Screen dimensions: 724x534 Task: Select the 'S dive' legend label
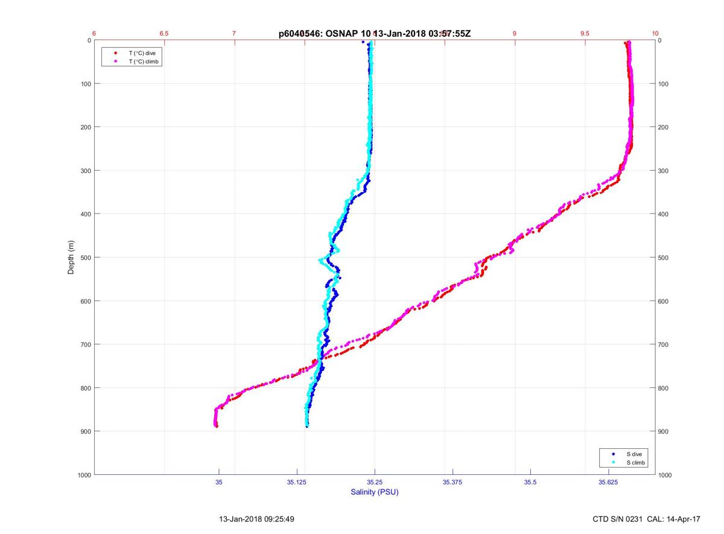click(634, 454)
